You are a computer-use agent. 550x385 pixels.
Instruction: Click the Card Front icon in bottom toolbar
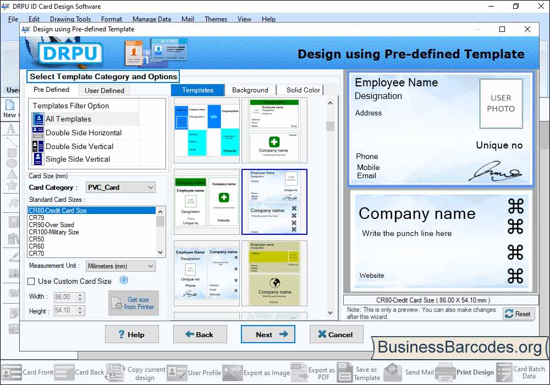coord(12,372)
